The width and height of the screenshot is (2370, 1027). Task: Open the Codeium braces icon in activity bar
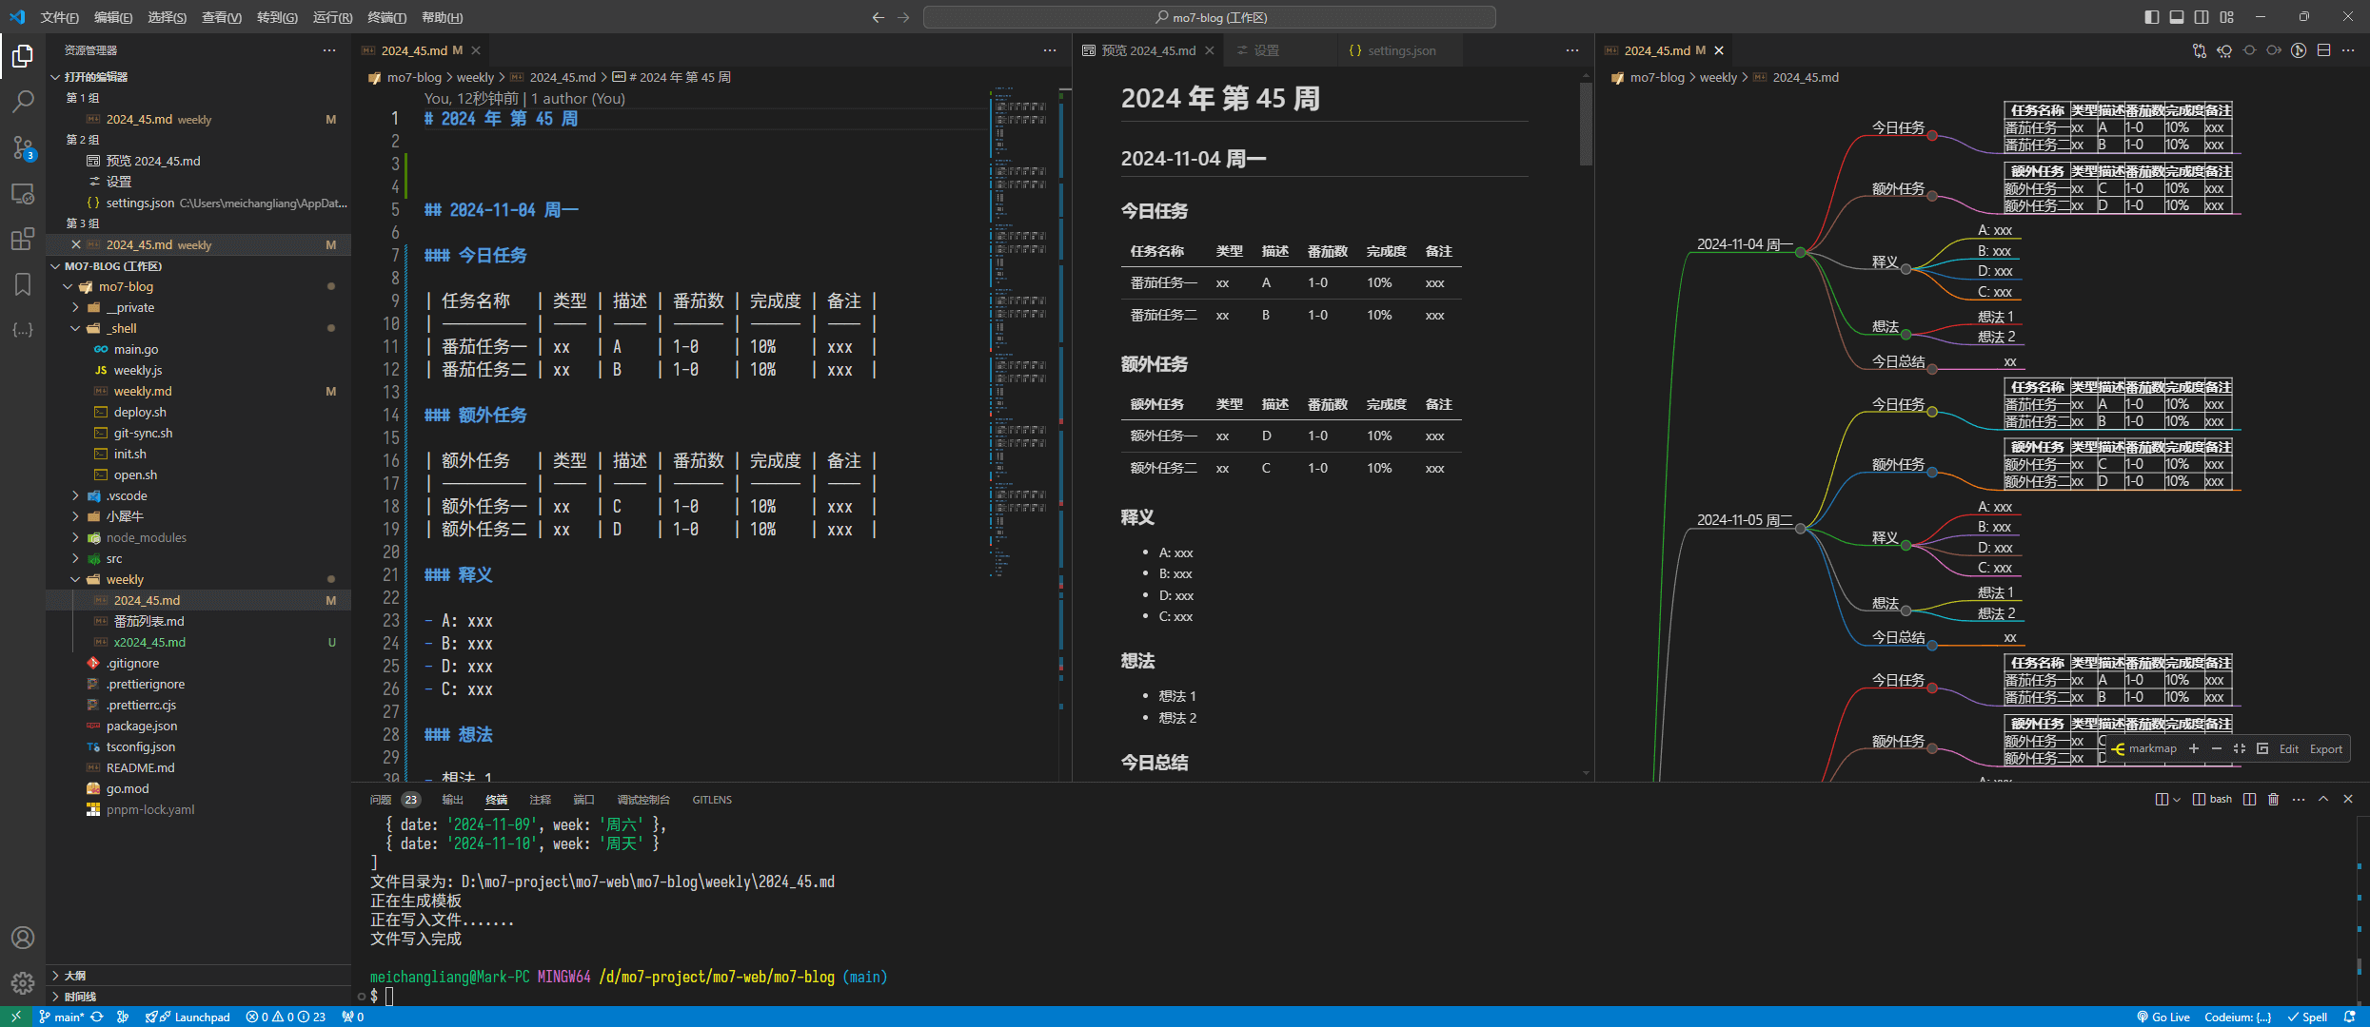coord(23,330)
